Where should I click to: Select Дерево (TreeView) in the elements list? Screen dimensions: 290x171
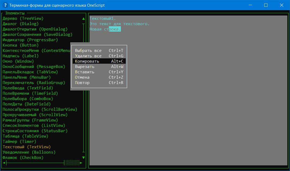(x=23, y=18)
